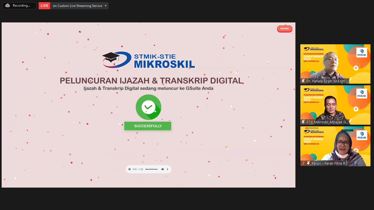Mute audio with the speaker icon
The height and width of the screenshot is (210, 374).
point(162,169)
